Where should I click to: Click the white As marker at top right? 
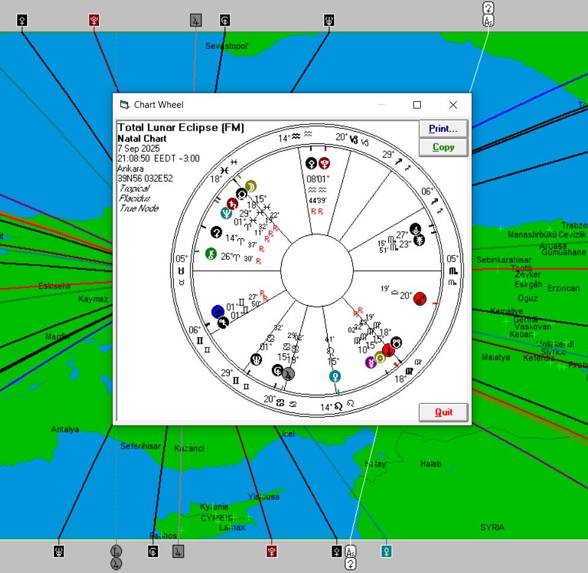pyautogui.click(x=488, y=21)
